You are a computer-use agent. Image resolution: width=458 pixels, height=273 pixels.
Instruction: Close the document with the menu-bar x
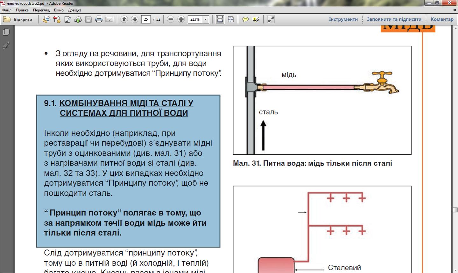[x=454, y=10]
